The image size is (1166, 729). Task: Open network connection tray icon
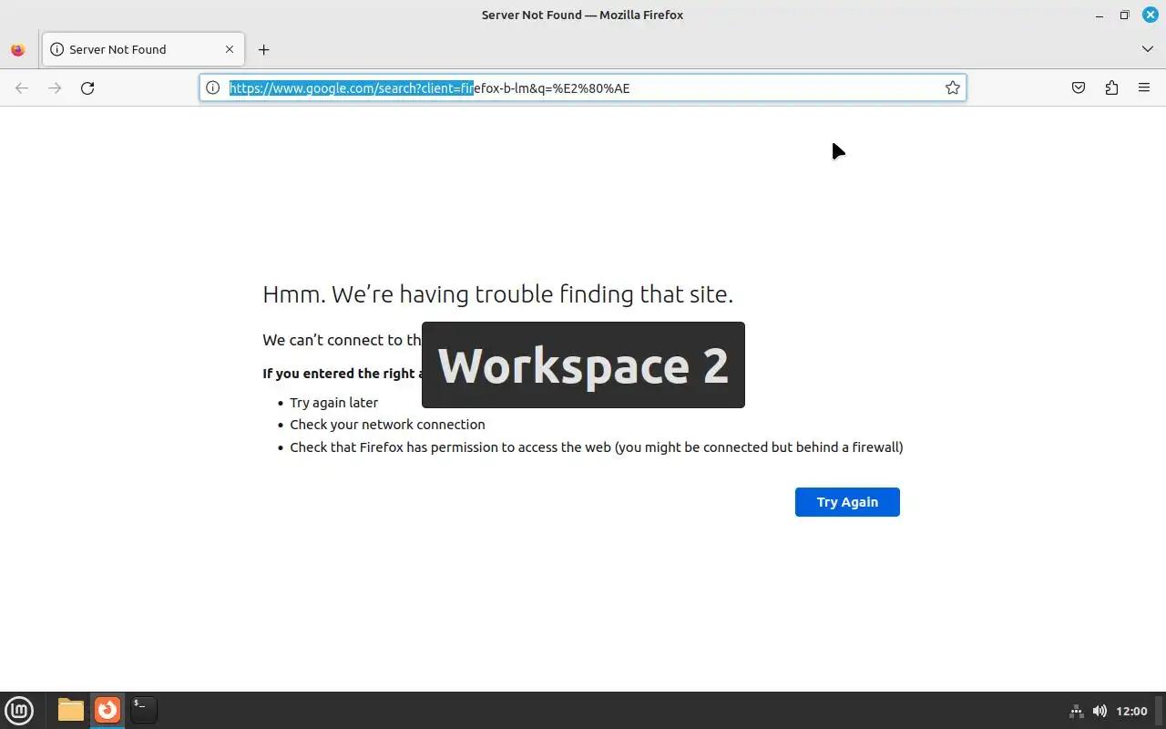click(x=1076, y=711)
